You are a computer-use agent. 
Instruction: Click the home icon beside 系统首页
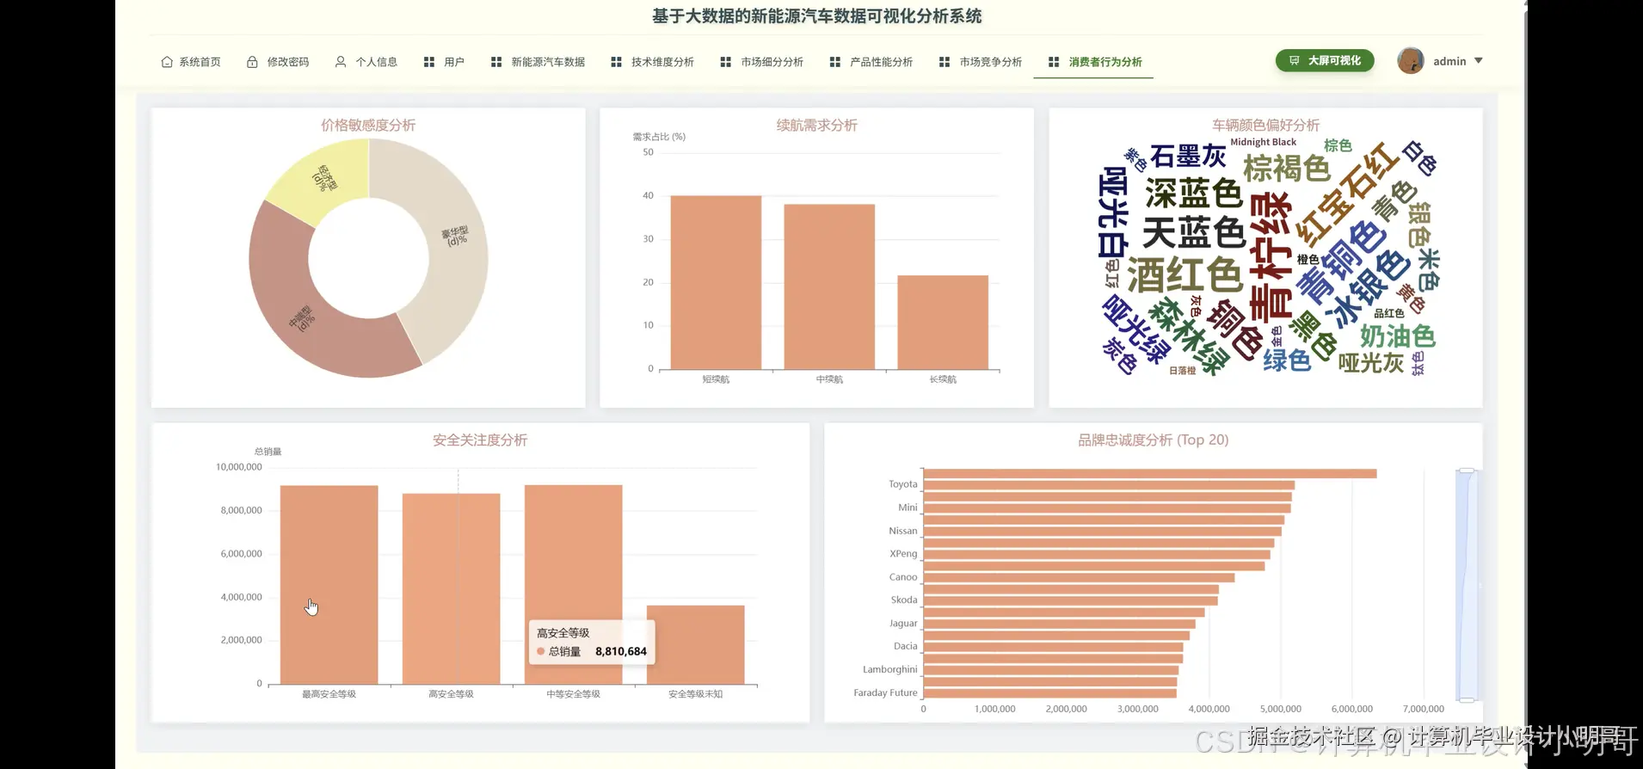(167, 62)
